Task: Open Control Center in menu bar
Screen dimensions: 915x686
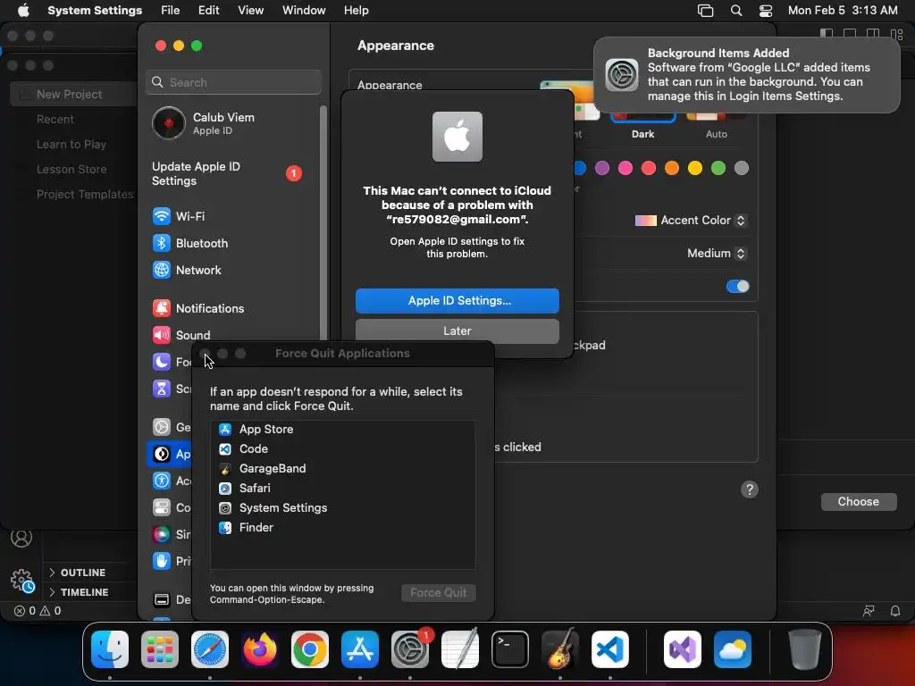Action: (x=766, y=11)
